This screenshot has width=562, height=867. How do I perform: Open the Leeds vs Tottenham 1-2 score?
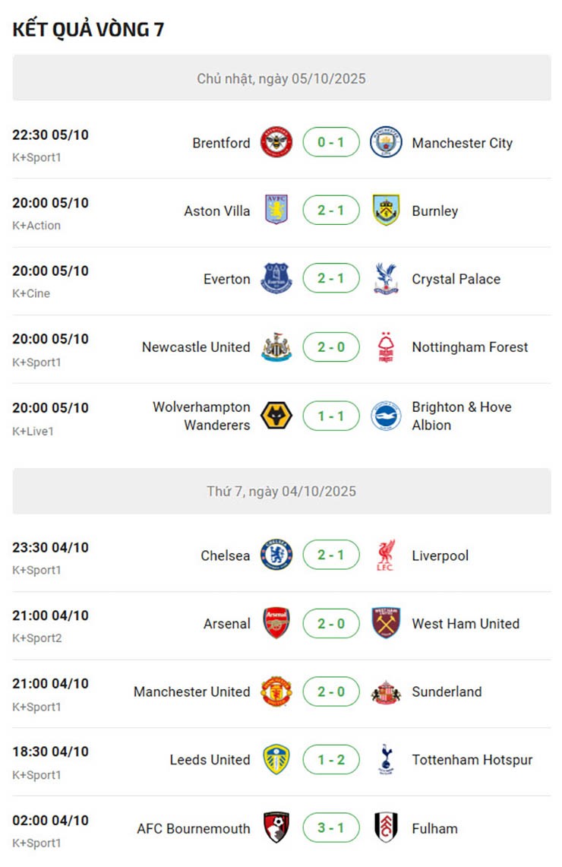click(331, 760)
